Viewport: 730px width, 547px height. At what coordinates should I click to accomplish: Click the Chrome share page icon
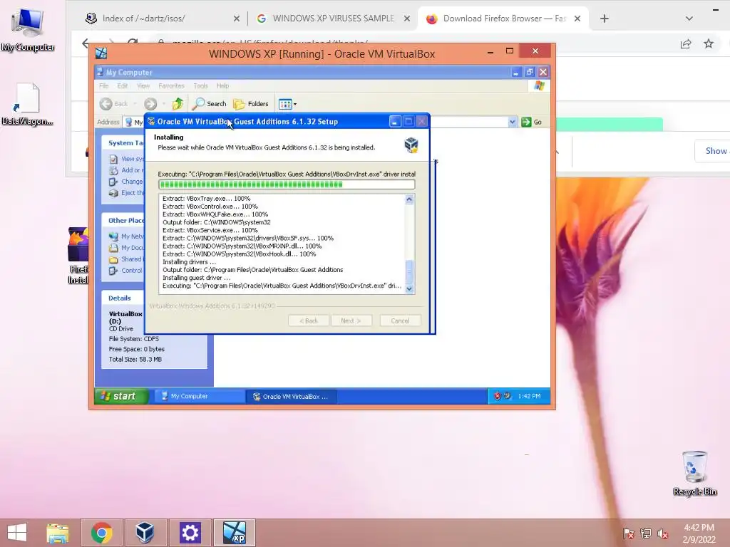pos(686,43)
